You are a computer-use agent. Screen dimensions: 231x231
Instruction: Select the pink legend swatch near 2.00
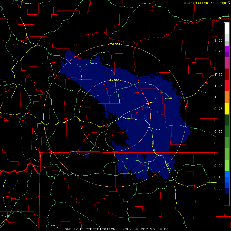pos(227,63)
